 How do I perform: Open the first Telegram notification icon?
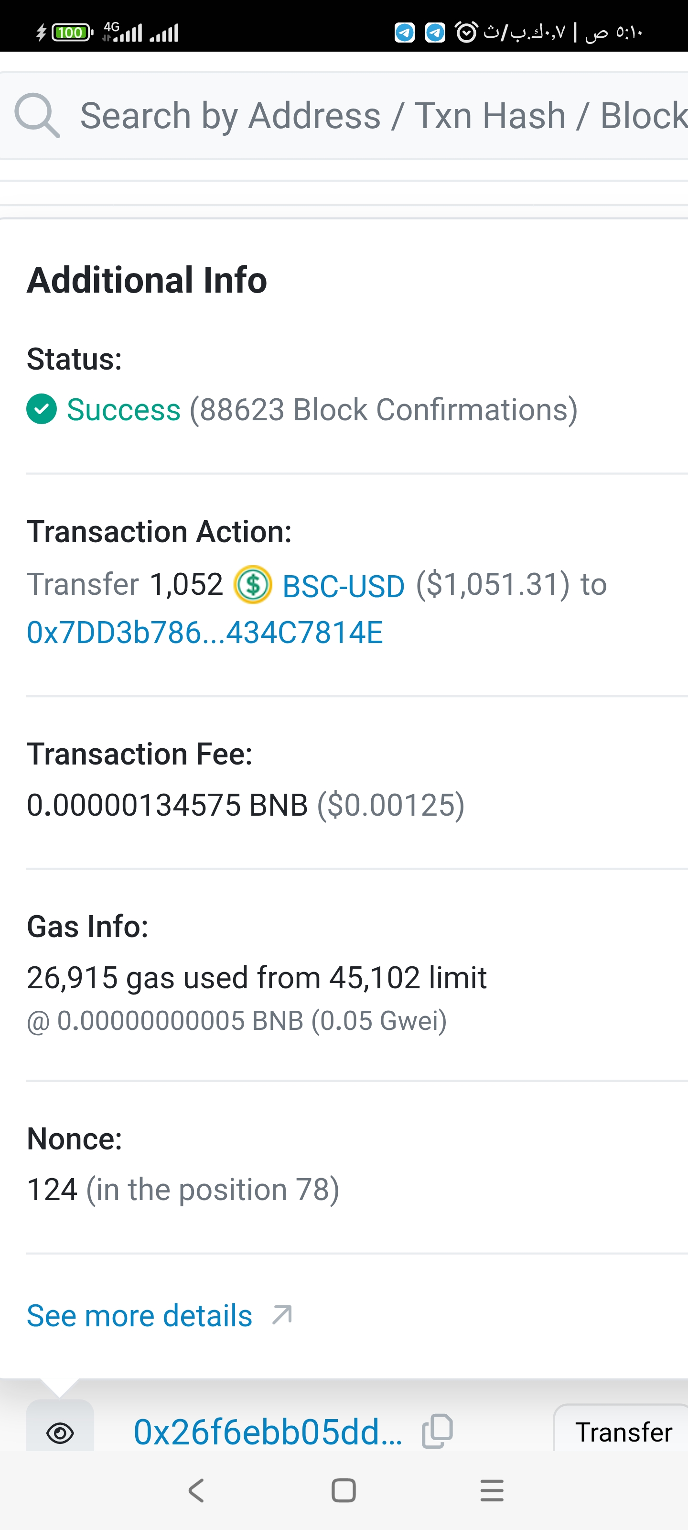point(405,32)
